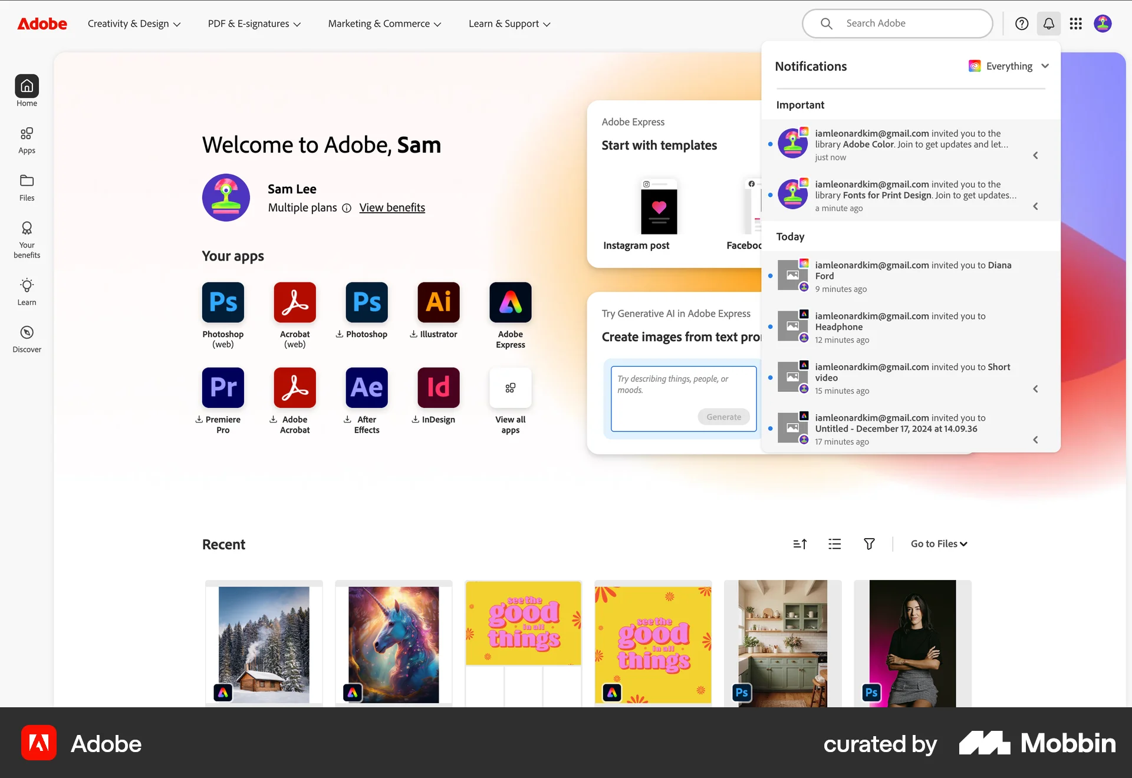Open the Photoshop (web) app icon
Screen dimensions: 1132x778
pyautogui.click(x=222, y=302)
